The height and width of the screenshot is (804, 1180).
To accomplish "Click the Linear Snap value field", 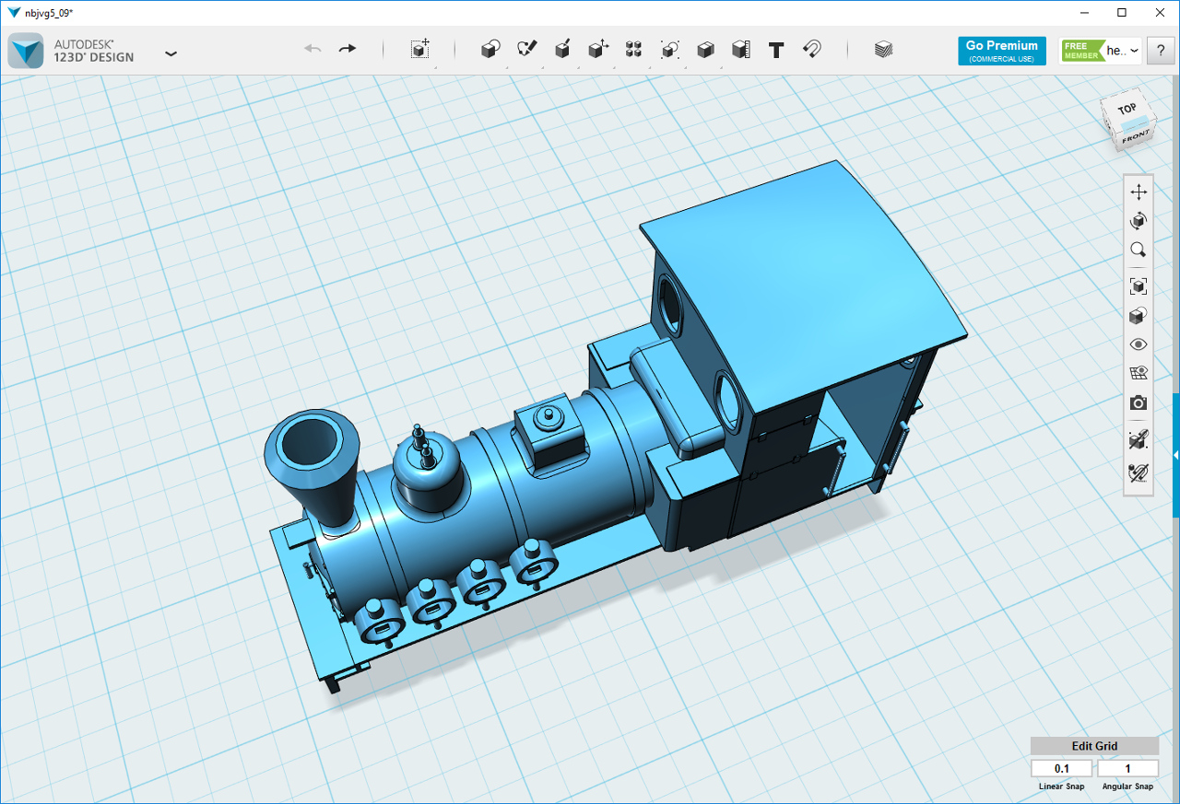I will [1062, 768].
